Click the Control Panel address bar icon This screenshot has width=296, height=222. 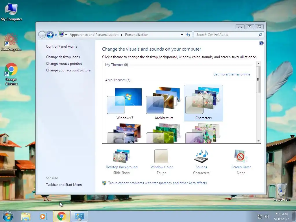pyautogui.click(x=61, y=35)
